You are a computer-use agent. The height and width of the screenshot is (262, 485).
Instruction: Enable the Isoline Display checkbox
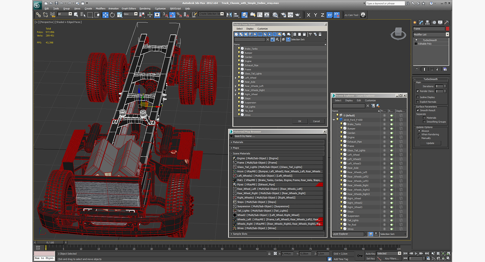pos(417,97)
